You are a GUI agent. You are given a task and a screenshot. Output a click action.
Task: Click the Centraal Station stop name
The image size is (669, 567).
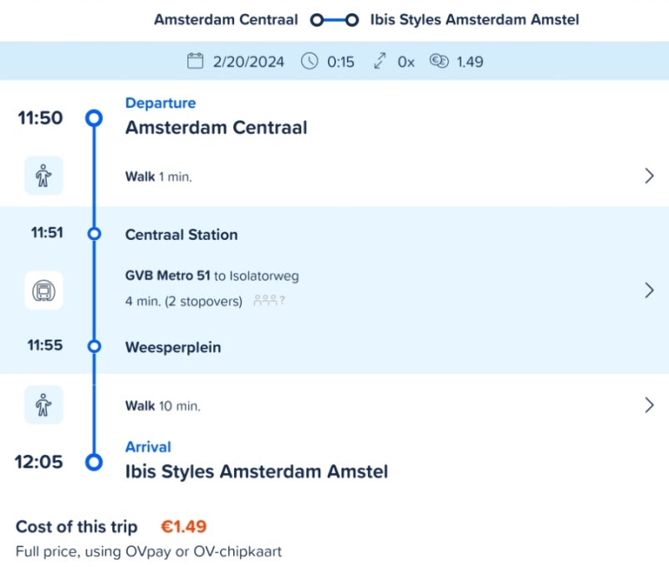pos(181,234)
